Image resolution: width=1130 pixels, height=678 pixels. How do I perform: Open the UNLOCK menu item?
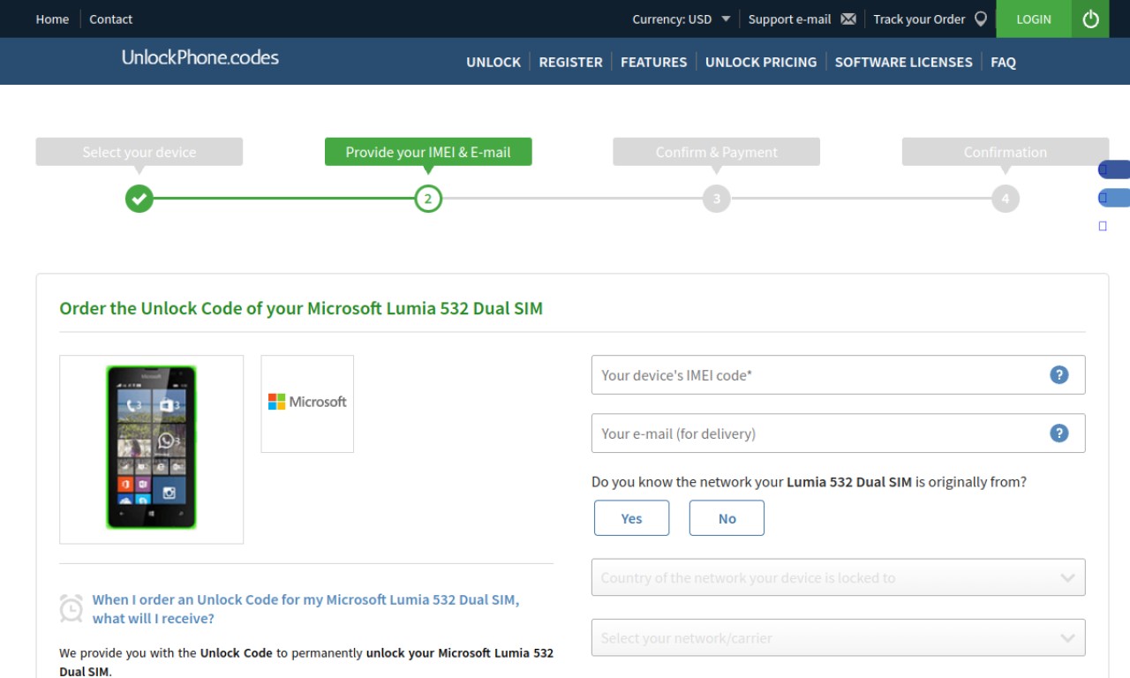(493, 62)
